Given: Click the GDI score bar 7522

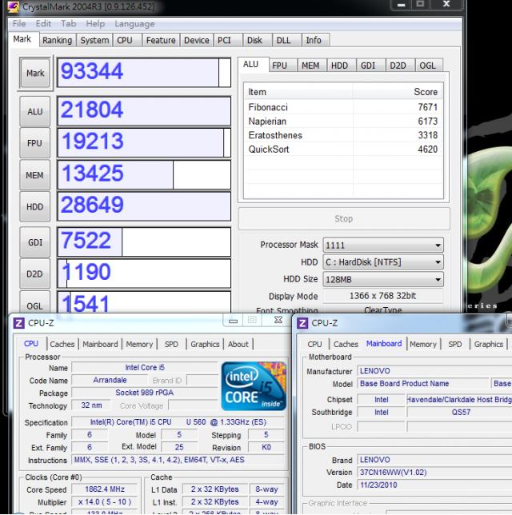Looking at the screenshot, I should point(144,242).
